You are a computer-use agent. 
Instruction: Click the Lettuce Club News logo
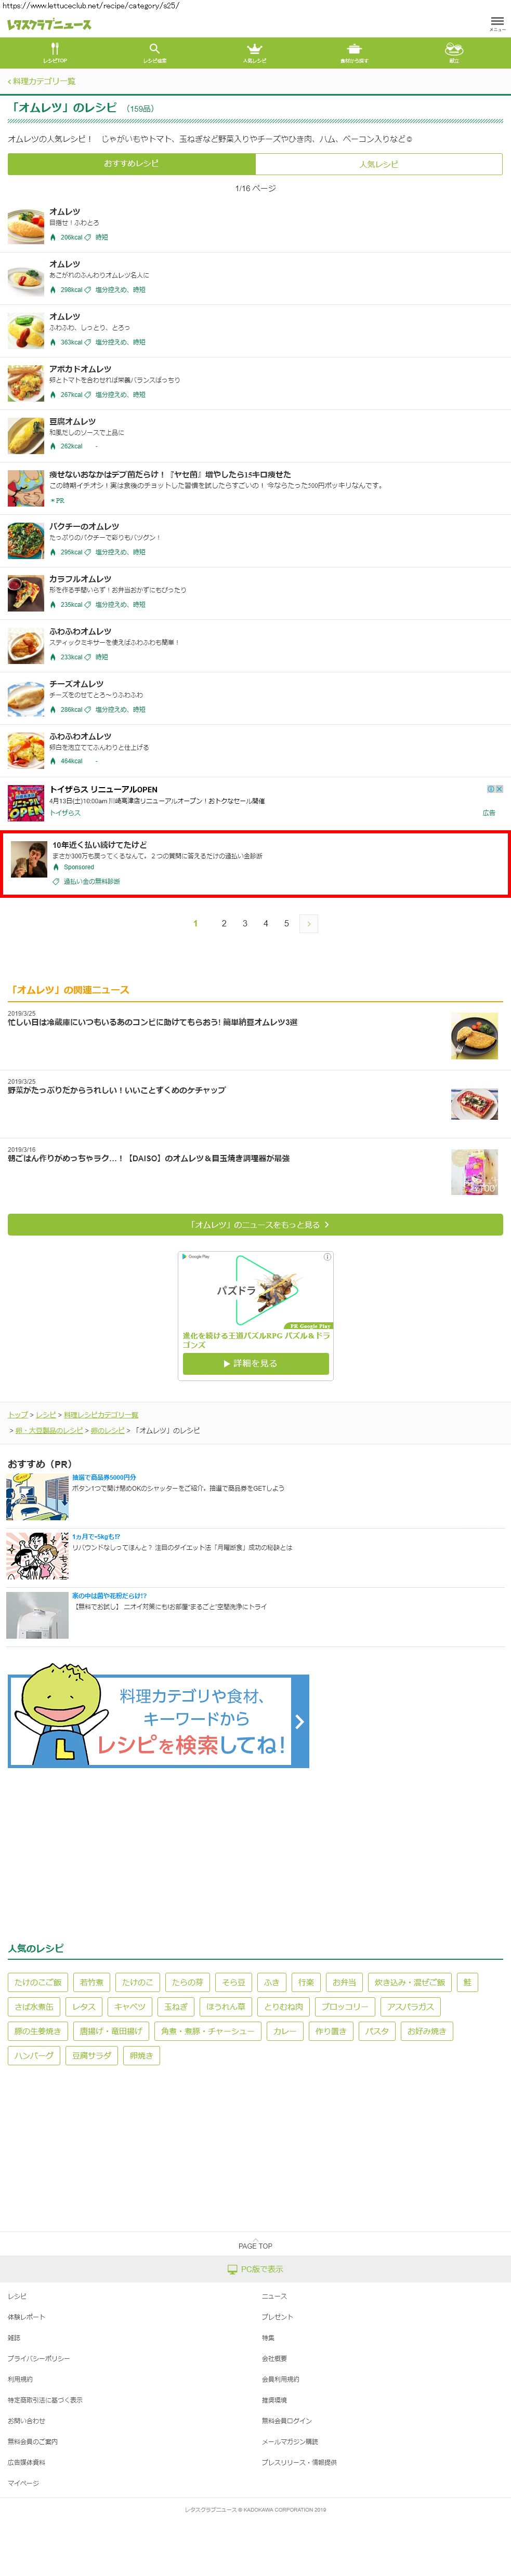(49, 25)
